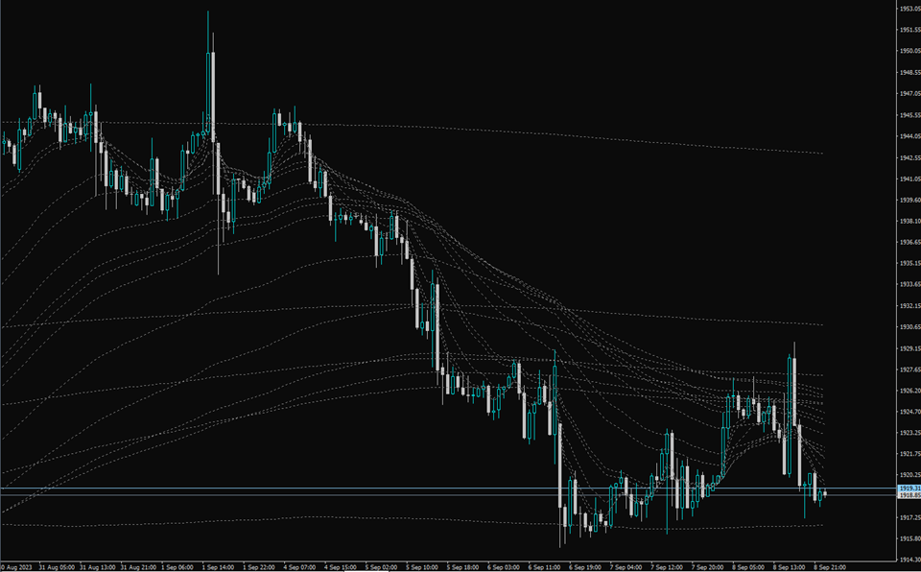Select the last candle at the chart's right edge
This screenshot has width=921, height=572.
[x=825, y=494]
